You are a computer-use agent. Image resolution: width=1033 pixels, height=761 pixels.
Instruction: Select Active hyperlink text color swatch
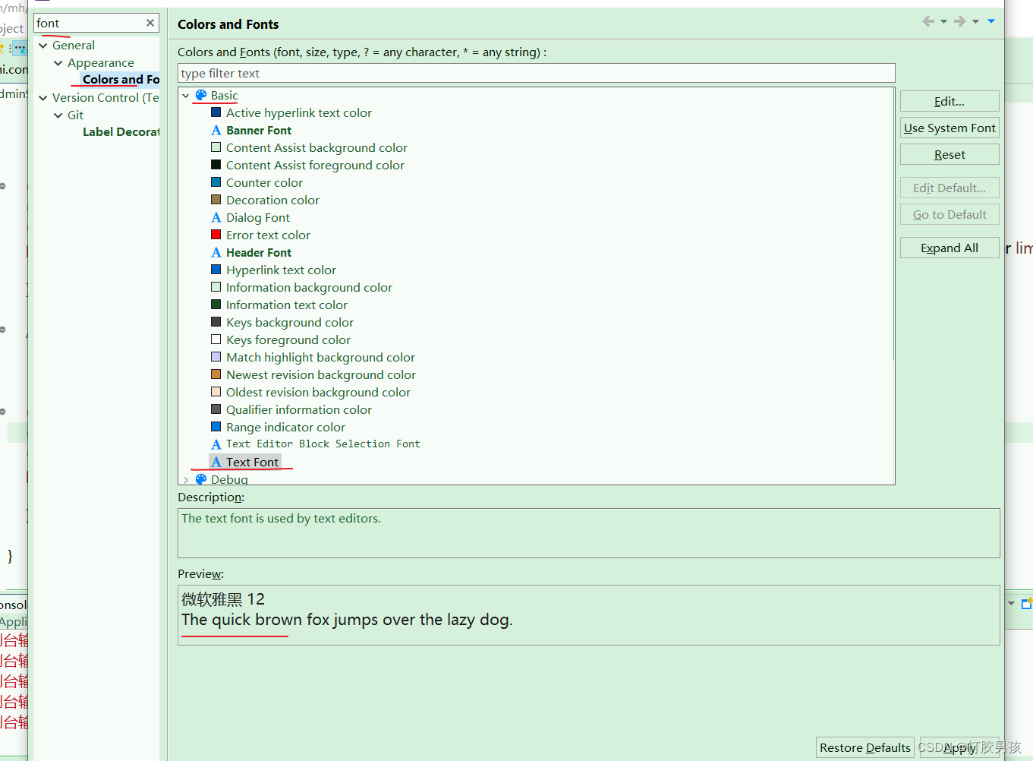[x=216, y=112]
